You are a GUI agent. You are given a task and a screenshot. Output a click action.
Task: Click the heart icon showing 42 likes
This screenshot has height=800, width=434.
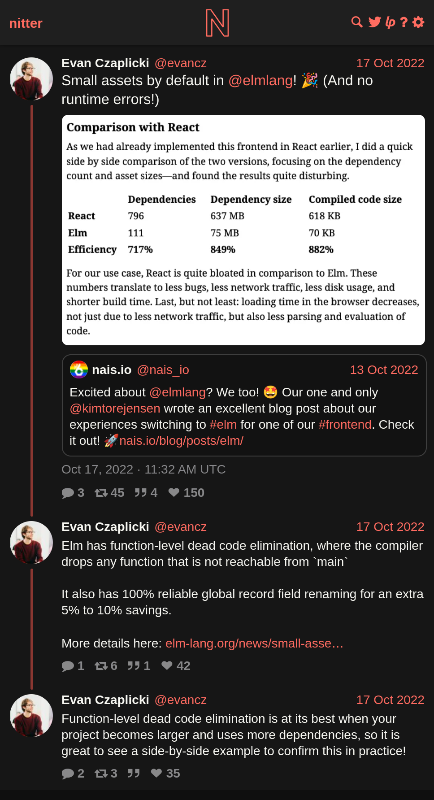167,666
